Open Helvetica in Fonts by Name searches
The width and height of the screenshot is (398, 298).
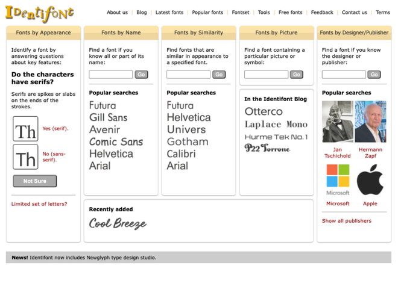[x=111, y=154]
